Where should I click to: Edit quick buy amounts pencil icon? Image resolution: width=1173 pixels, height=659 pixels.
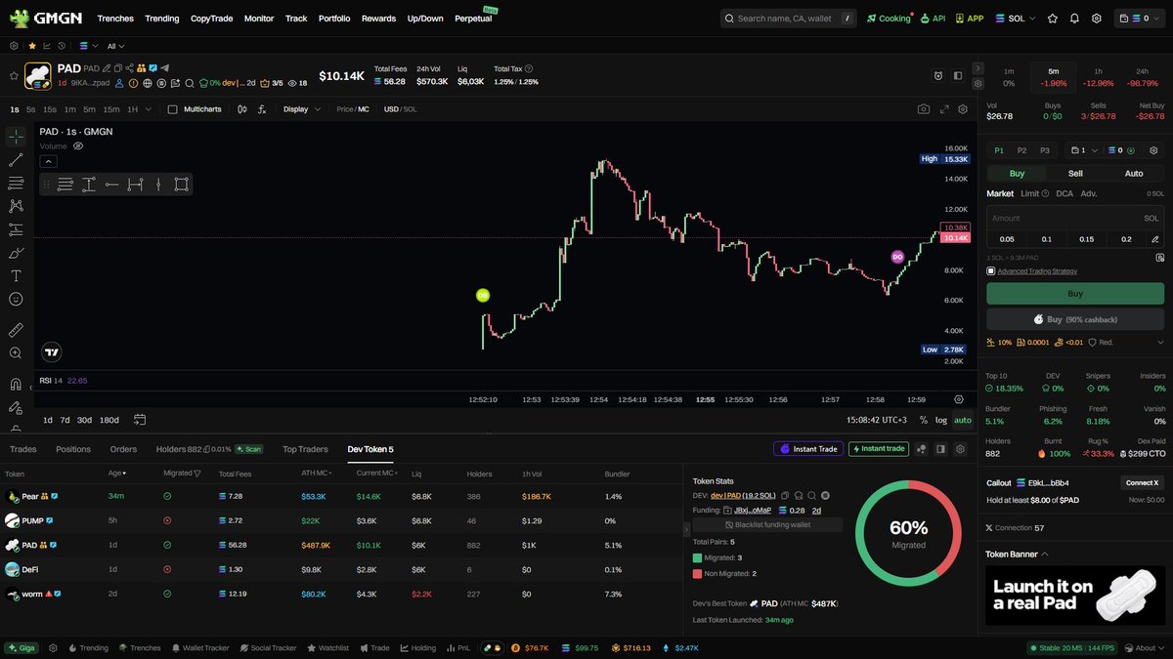1155,239
